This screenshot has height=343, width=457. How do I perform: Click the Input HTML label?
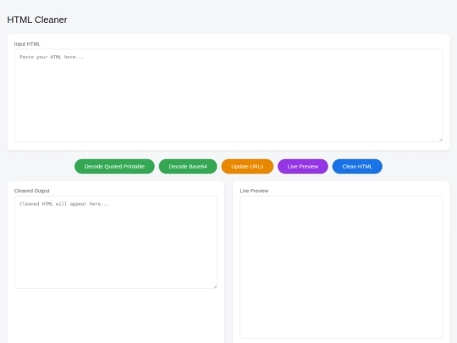27,44
